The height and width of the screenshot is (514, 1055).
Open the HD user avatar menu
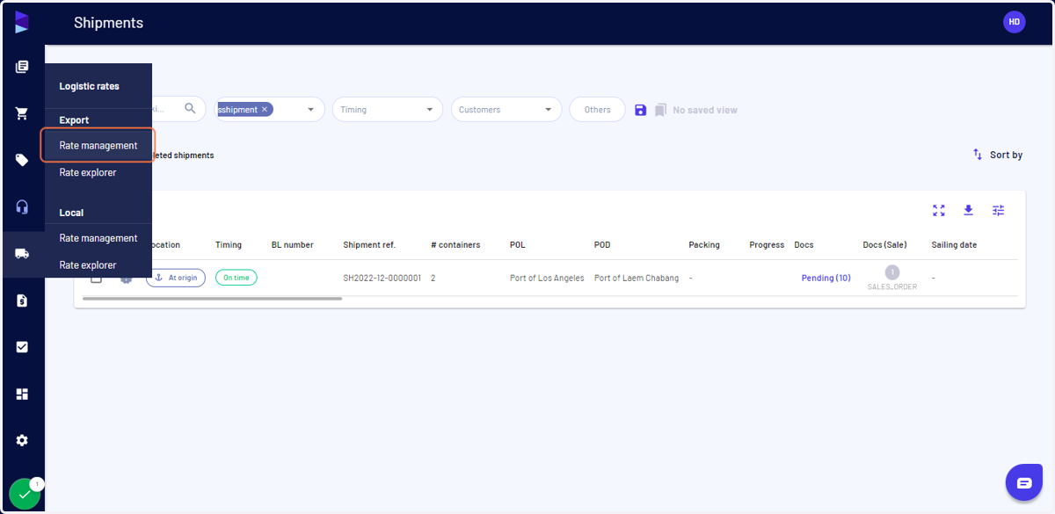tap(1014, 22)
